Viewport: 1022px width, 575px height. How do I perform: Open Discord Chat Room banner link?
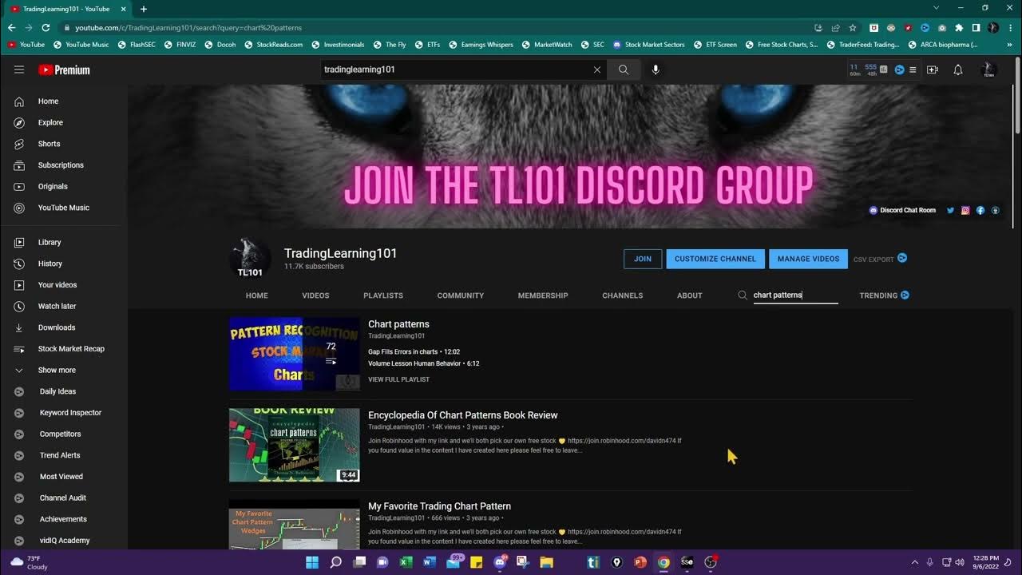(902, 210)
